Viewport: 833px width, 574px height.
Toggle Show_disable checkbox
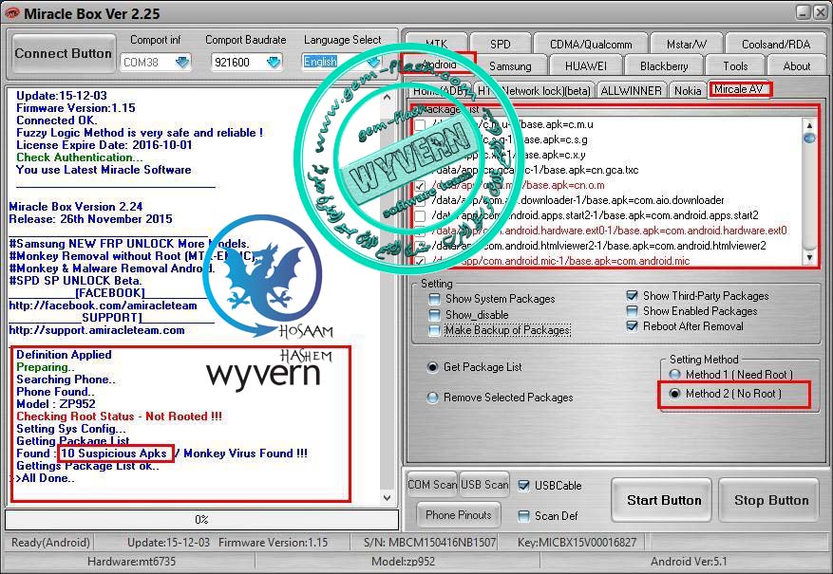click(435, 315)
